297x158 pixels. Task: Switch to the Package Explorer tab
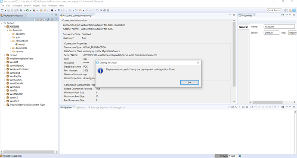click(98, 107)
